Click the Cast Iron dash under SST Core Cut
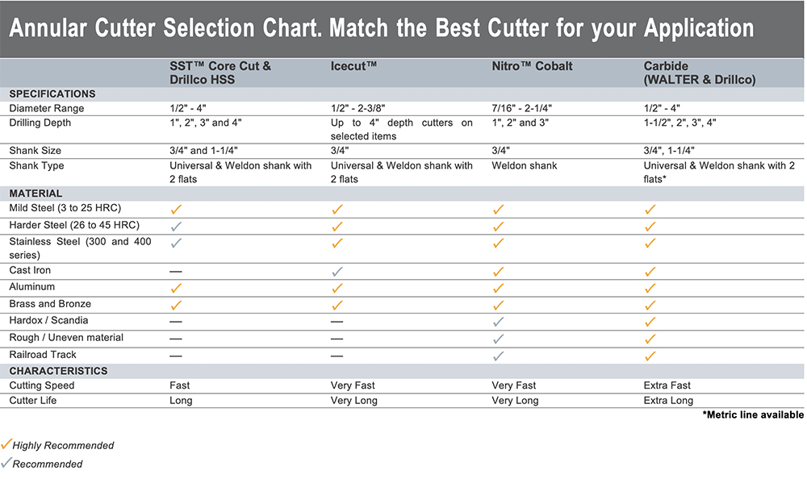Screen dimensions: 807x479 pyautogui.click(x=176, y=272)
